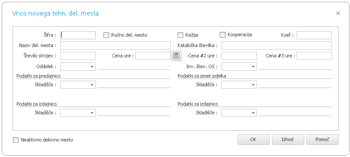Mark Neaktivno delovno mesto checkbox

coord(16,140)
